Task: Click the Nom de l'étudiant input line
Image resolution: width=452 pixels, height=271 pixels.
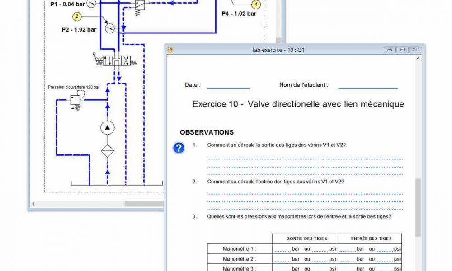Action: tap(368, 86)
